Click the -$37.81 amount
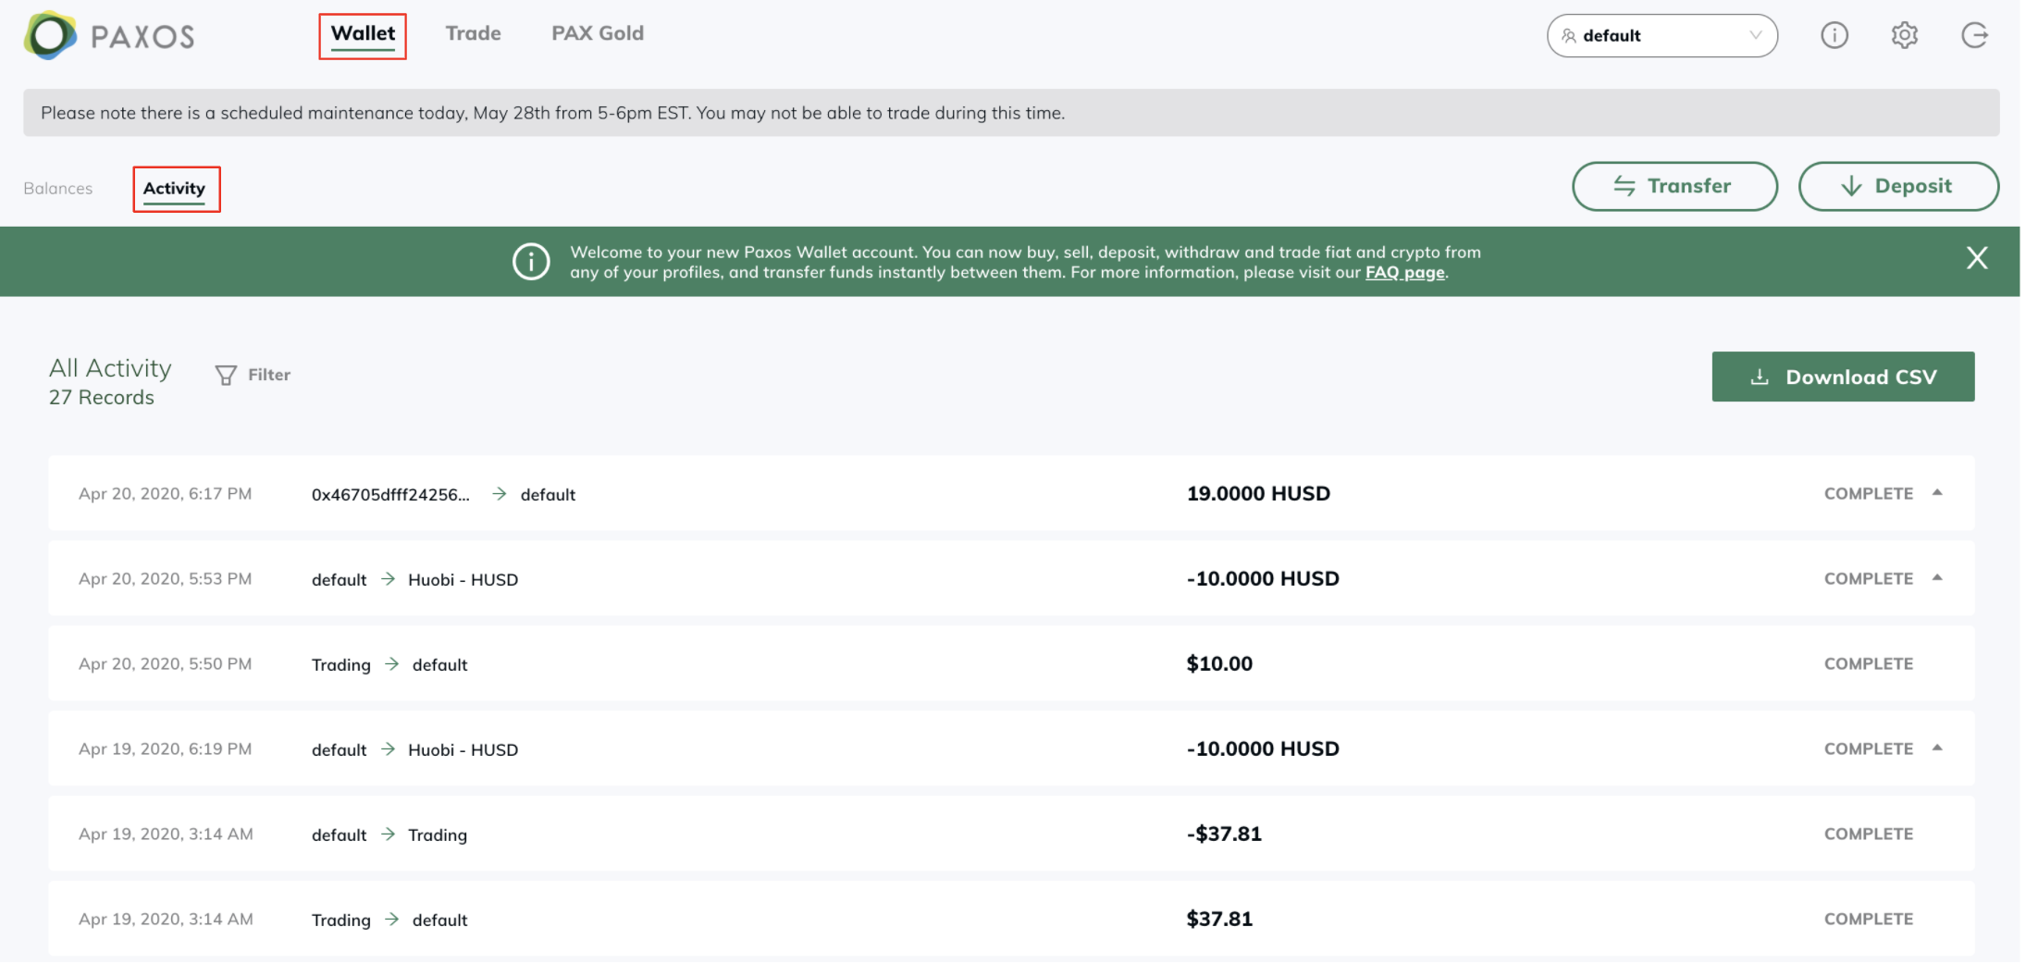The width and height of the screenshot is (2026, 964). (1224, 834)
